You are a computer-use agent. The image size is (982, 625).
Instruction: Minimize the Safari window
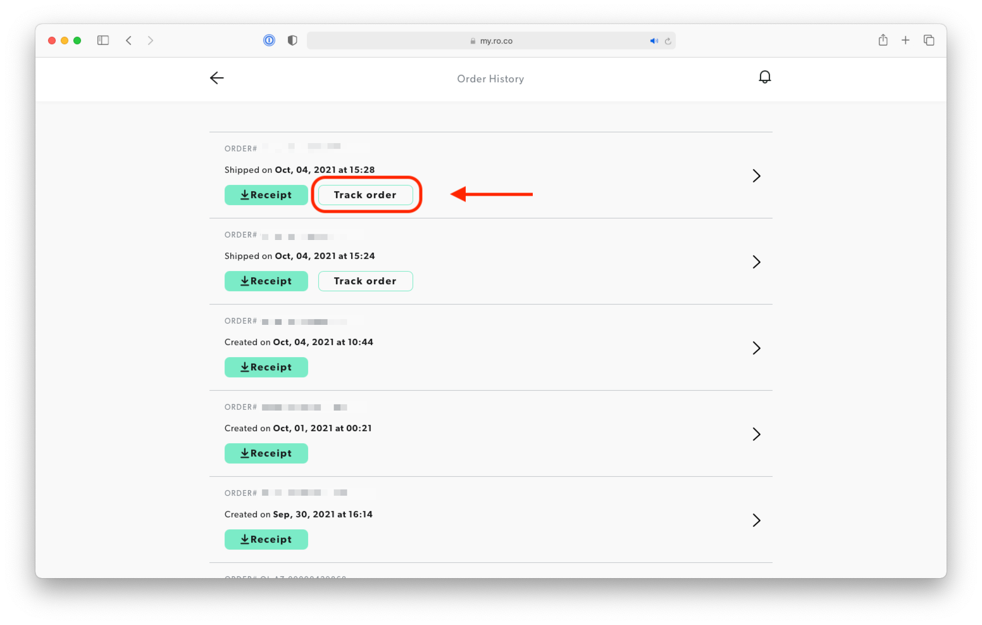click(x=65, y=41)
